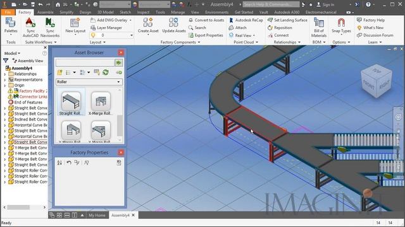Open the Palettes tool
This screenshot has width=405, height=227.
[11, 26]
